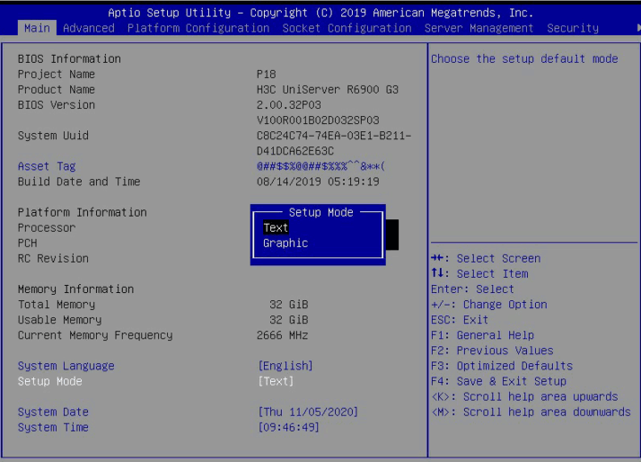Click the PCH label

(x=28, y=243)
